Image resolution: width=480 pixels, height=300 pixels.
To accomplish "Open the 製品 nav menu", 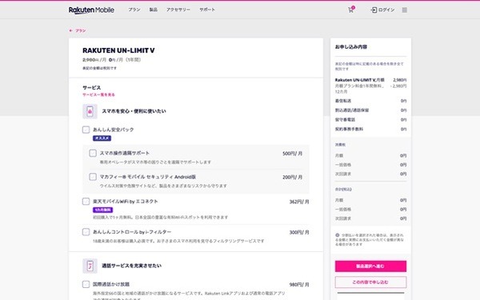I will 154,10.
